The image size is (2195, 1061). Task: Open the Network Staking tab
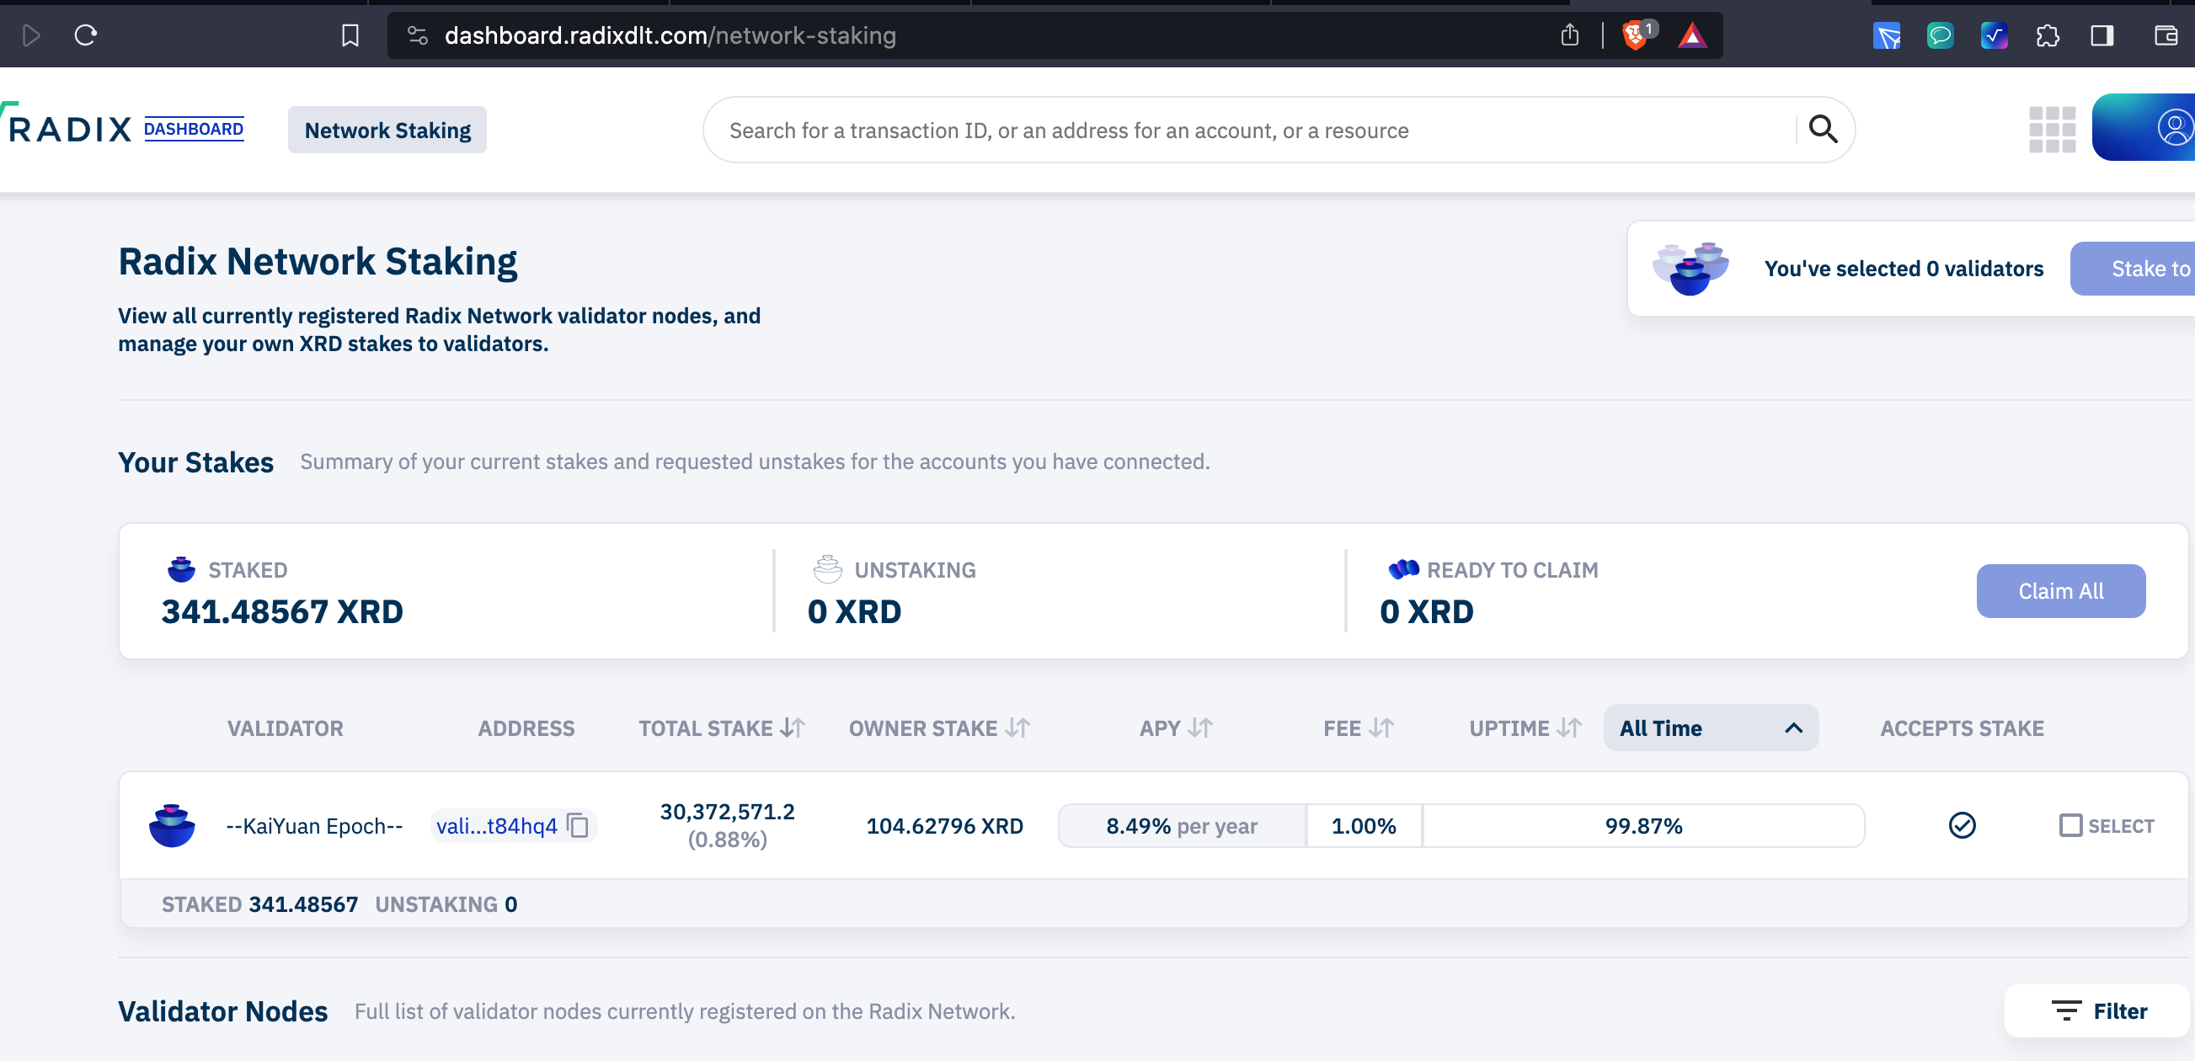[387, 130]
